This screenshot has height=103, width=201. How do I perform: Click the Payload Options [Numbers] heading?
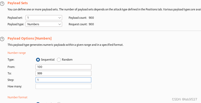pos(29,38)
